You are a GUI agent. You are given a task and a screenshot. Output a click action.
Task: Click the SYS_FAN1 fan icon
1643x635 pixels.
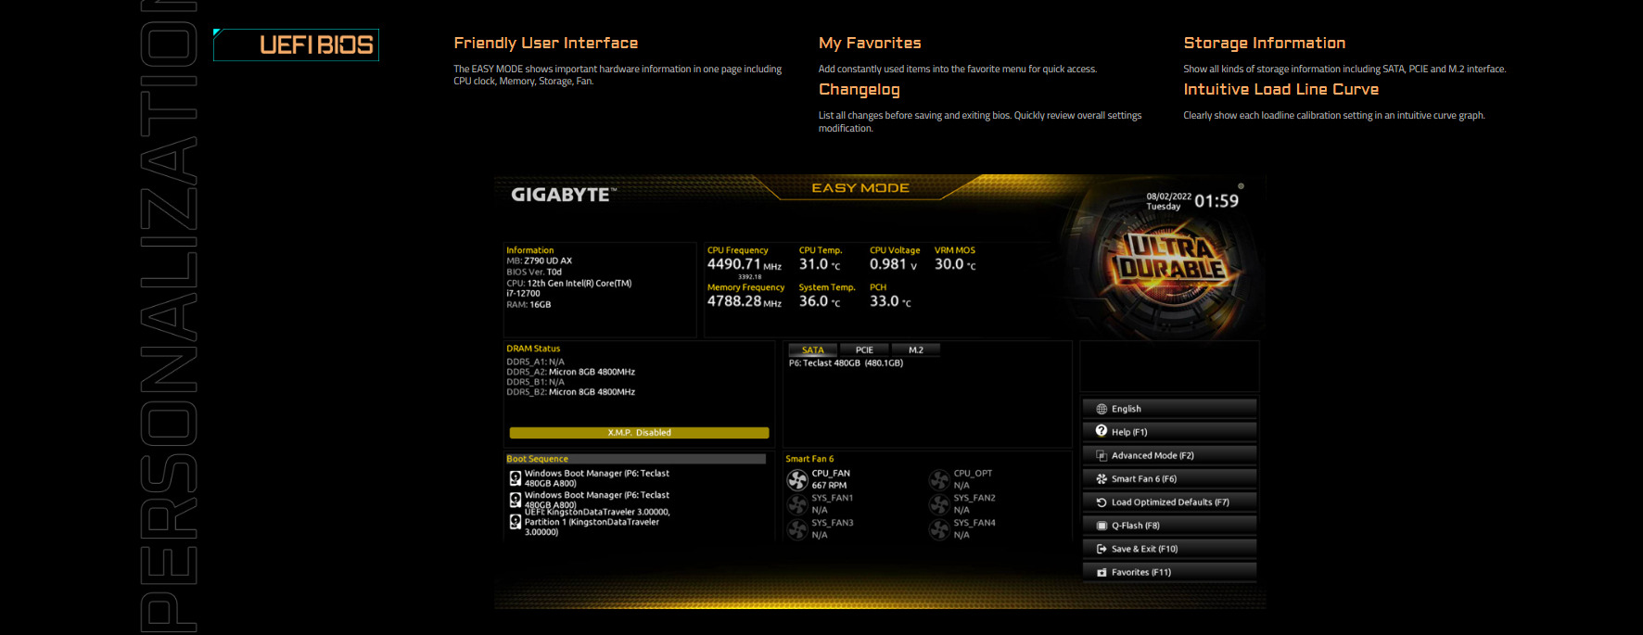pyautogui.click(x=797, y=504)
